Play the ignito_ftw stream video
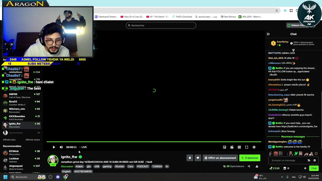The width and height of the screenshot is (322, 181). tap(54, 147)
